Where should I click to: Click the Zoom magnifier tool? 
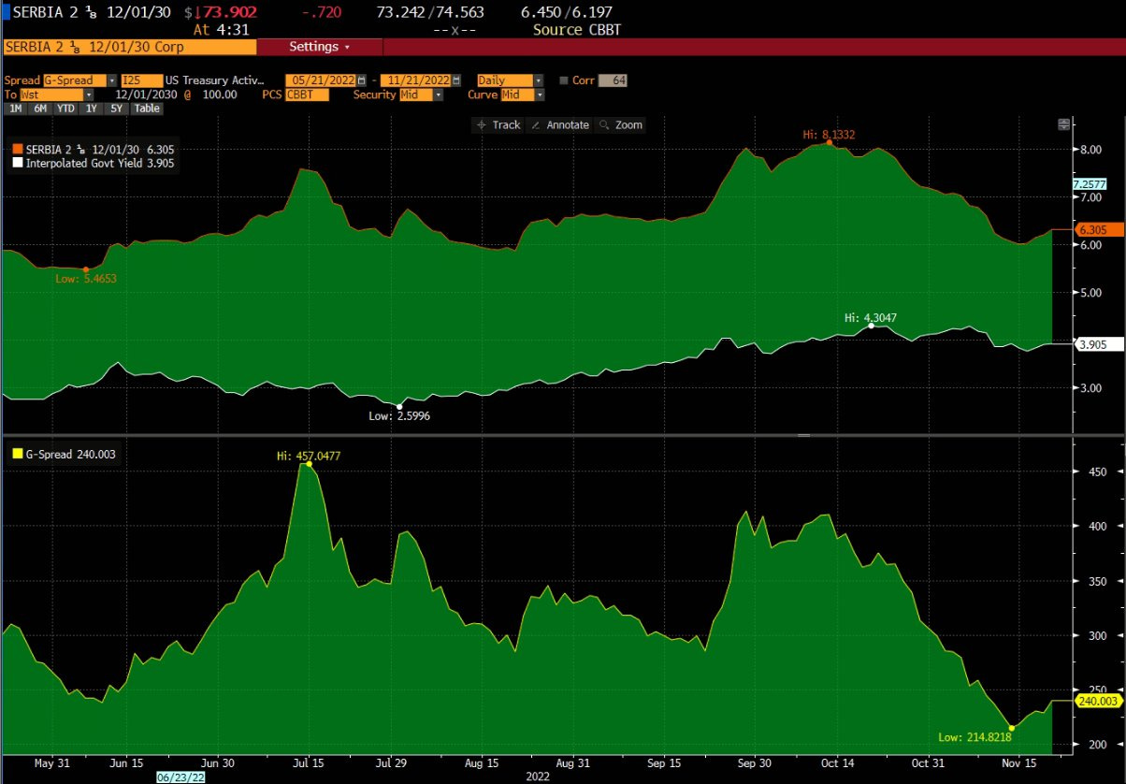point(621,124)
